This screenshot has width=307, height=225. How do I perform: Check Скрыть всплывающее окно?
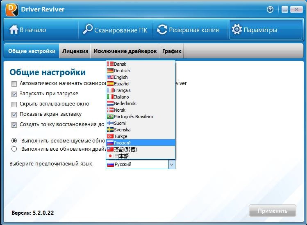pos(14,104)
